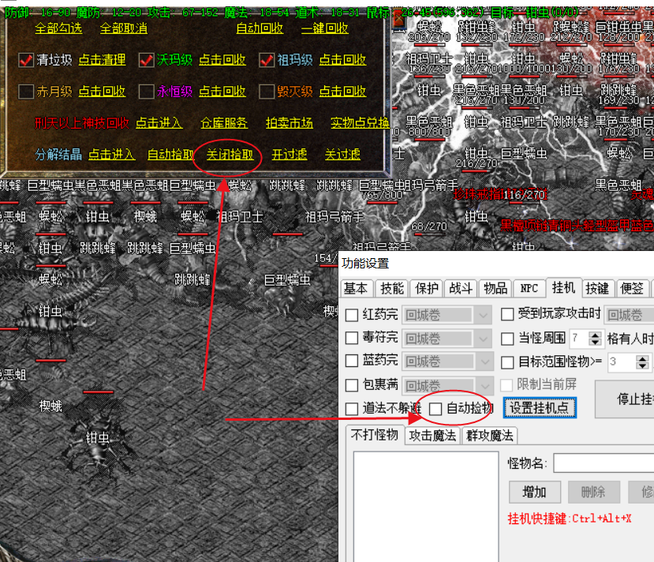Uncheck the 清垃圾 checkbox

click(x=26, y=60)
